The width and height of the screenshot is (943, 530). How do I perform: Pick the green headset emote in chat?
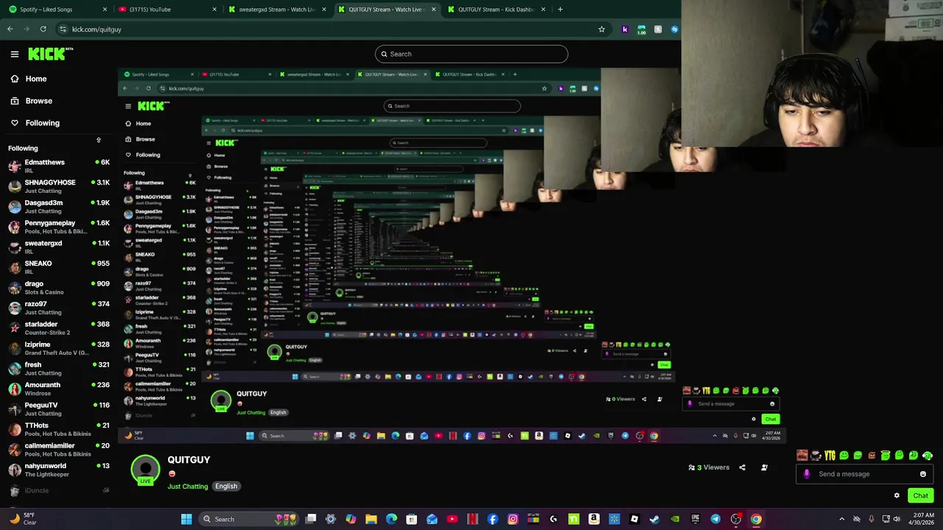[928, 456]
